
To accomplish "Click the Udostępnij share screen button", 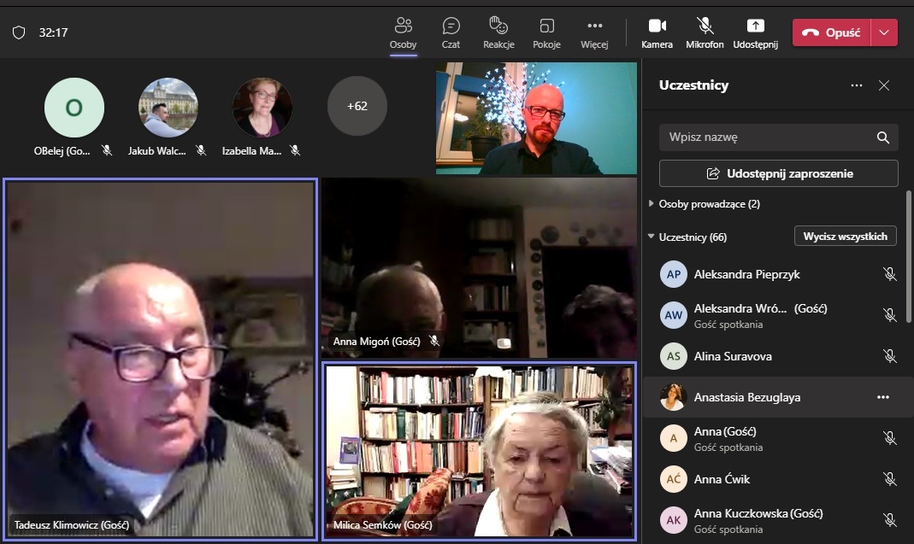I will 756,33.
